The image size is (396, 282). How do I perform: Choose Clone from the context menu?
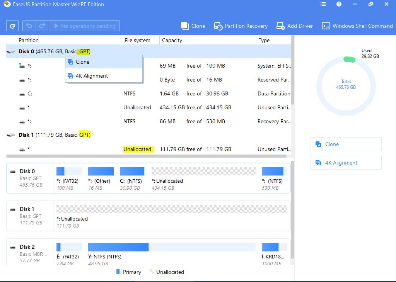pyautogui.click(x=82, y=62)
